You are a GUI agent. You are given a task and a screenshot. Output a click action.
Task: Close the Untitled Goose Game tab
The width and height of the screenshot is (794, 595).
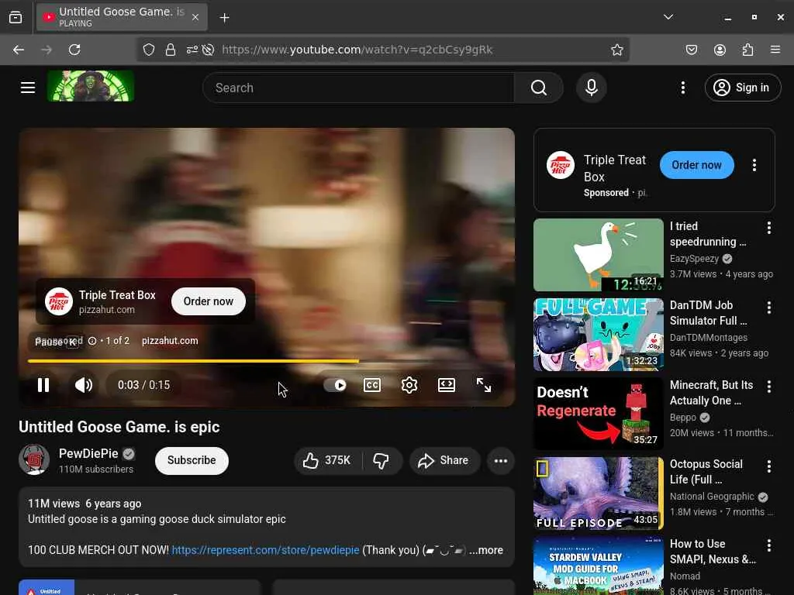pos(195,17)
